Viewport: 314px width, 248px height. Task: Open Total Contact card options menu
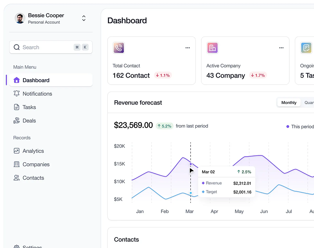(x=188, y=48)
